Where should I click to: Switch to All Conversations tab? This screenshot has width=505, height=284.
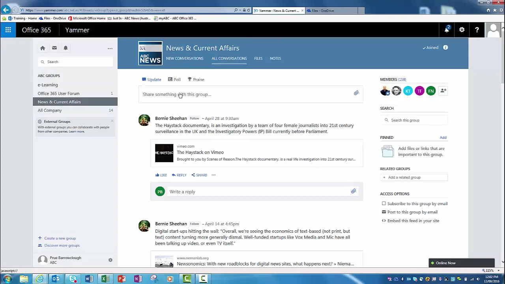(229, 58)
